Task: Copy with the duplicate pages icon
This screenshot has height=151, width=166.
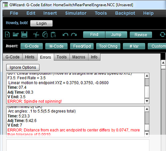Action: coord(45,35)
